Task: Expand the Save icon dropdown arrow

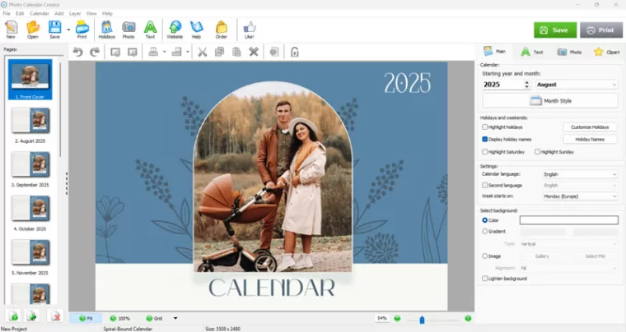Action: click(x=68, y=30)
